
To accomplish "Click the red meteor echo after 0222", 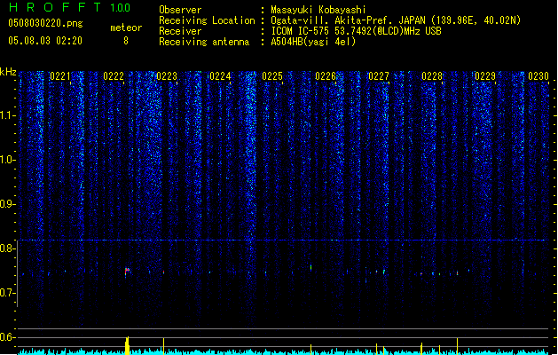I will [x=127, y=272].
